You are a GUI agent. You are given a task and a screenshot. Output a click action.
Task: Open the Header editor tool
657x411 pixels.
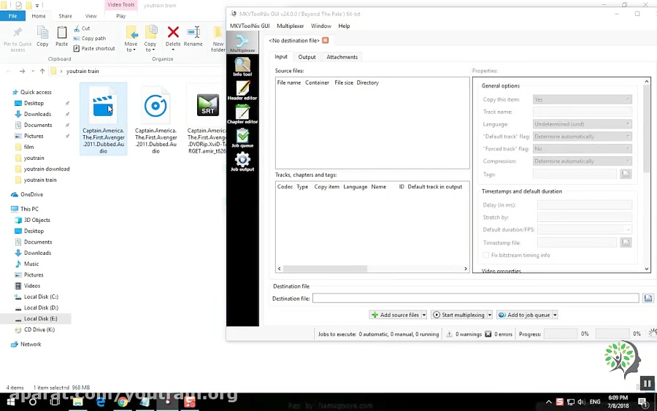pos(242,91)
